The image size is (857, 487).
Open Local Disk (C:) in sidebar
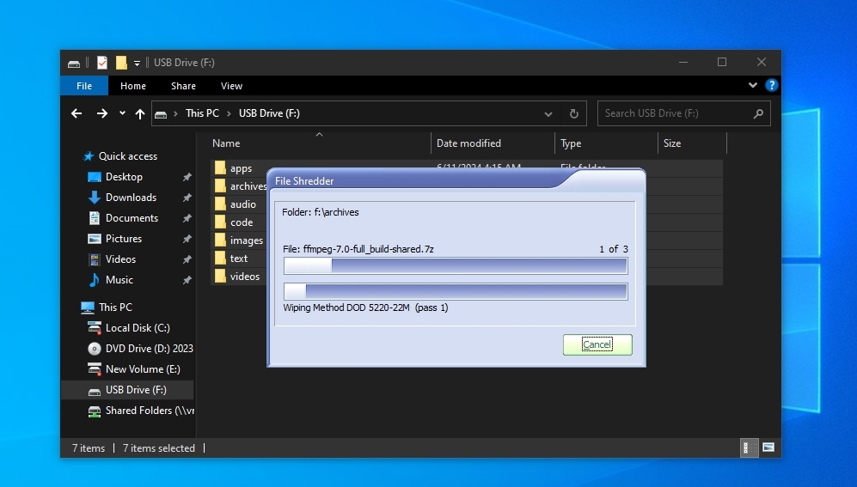point(138,328)
